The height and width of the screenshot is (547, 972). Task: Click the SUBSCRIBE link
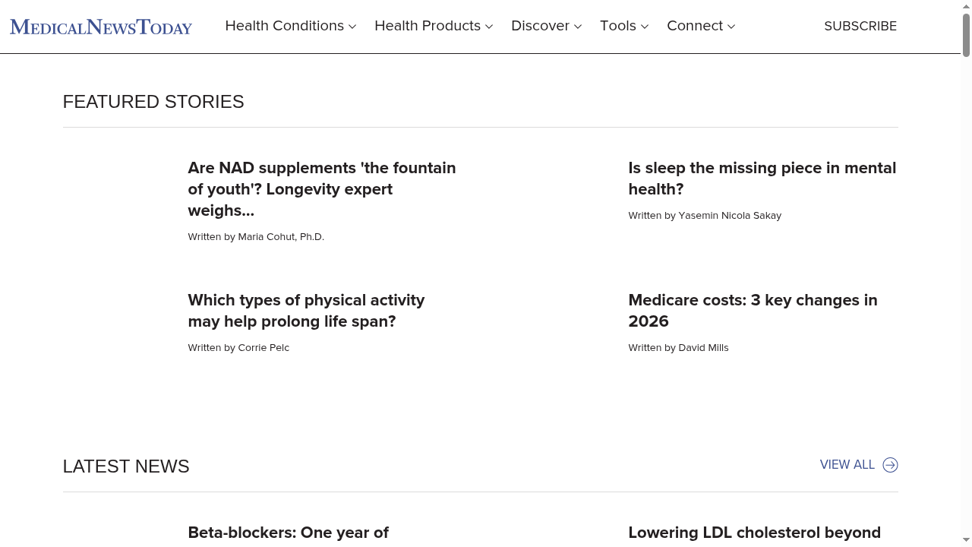(x=860, y=26)
